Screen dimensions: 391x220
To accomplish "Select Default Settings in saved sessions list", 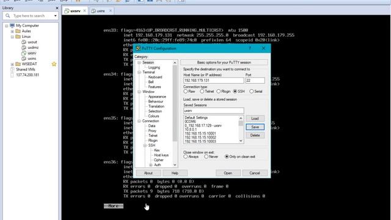I will [x=196, y=117].
